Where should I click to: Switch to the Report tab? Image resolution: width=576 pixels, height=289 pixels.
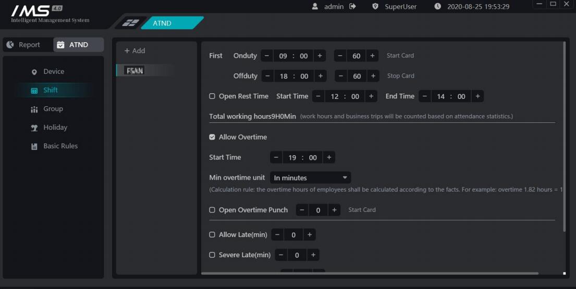28,45
